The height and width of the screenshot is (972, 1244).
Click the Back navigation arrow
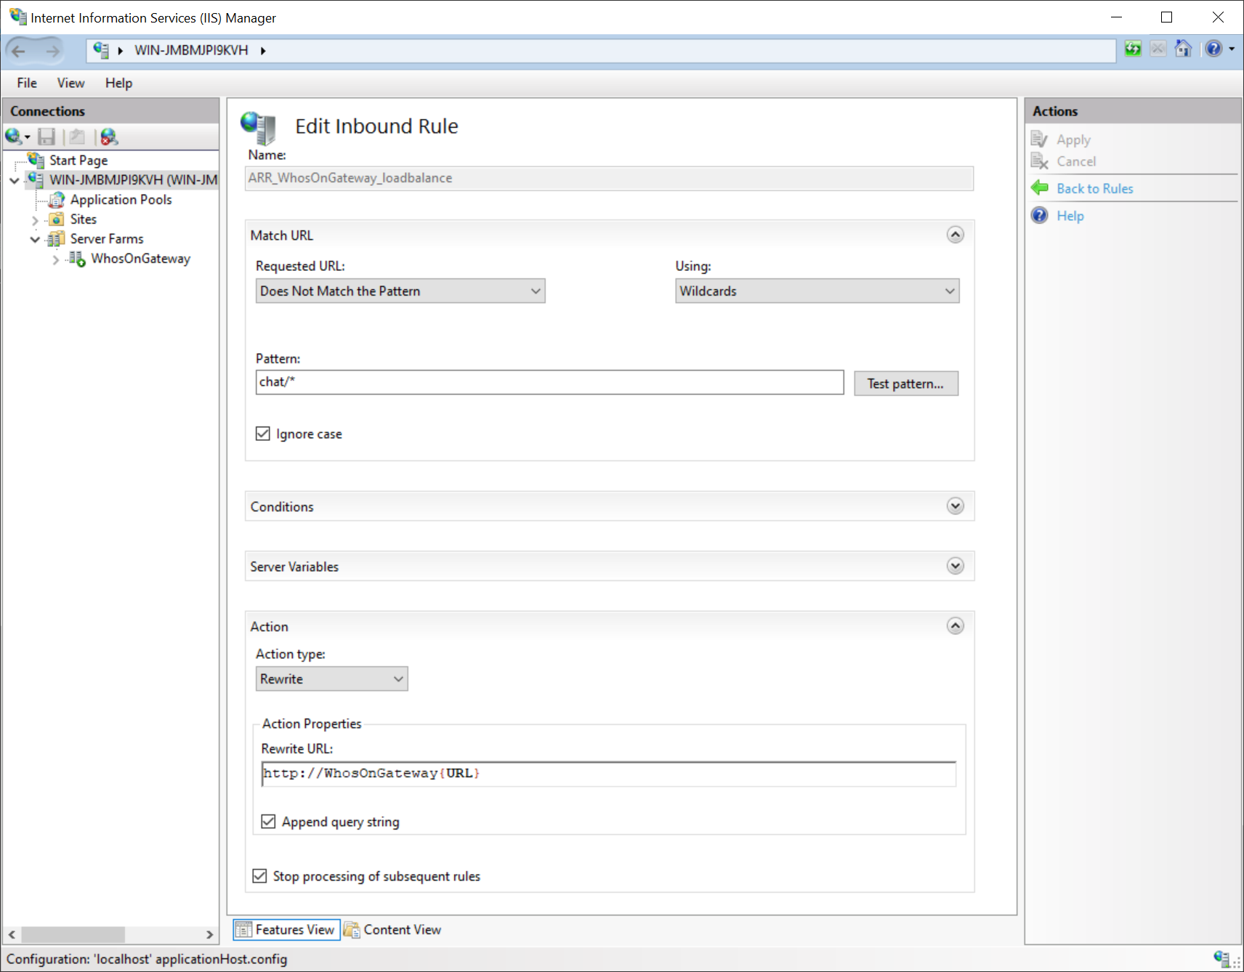[x=19, y=50]
